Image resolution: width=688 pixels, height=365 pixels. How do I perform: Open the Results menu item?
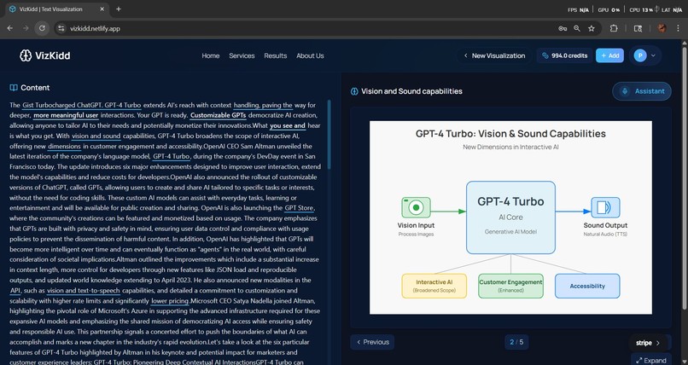click(276, 55)
